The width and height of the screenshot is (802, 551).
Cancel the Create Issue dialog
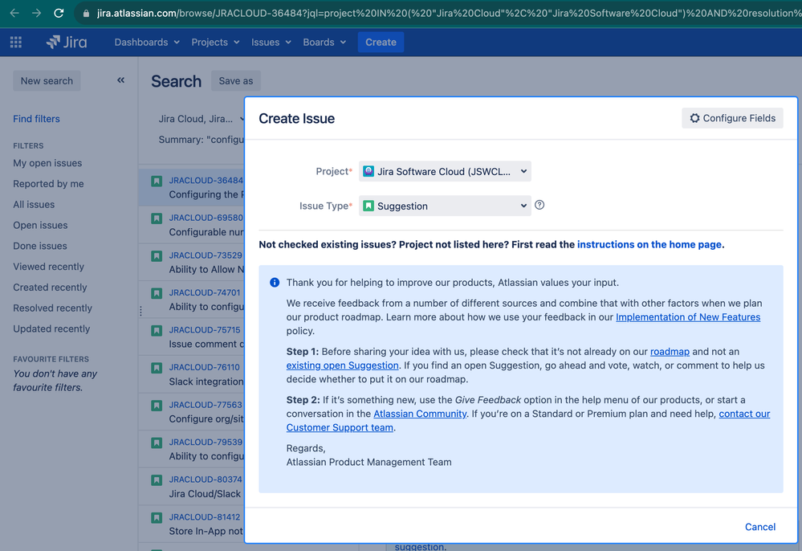[760, 526]
